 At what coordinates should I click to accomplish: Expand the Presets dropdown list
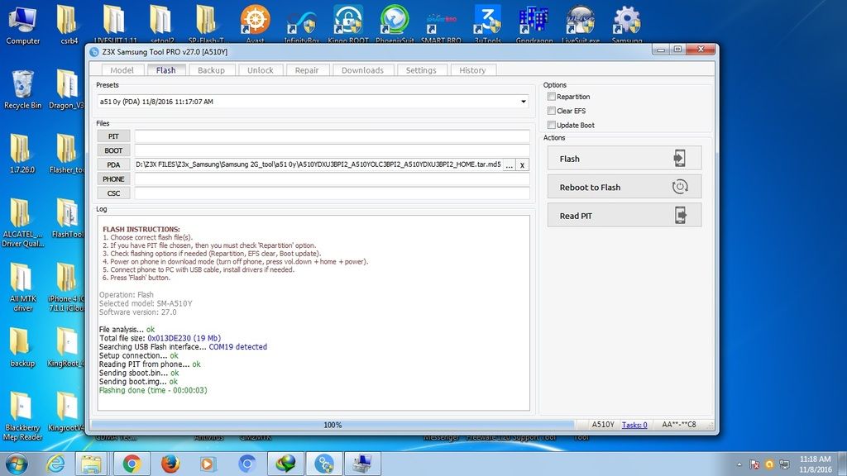(x=524, y=102)
